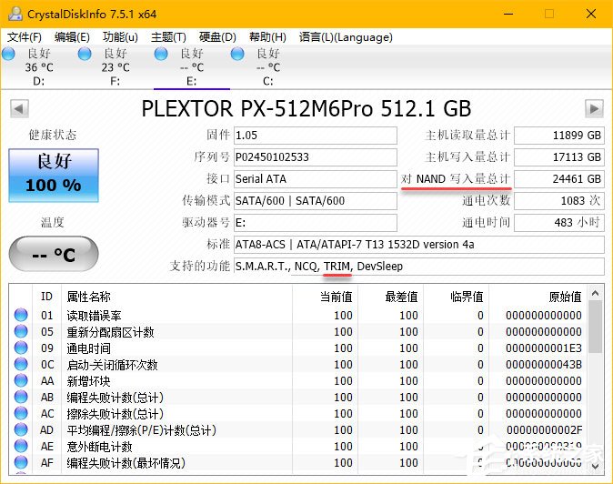The width and height of the screenshot is (613, 484).
Task: Open the 文件(F) menu
Action: coord(25,37)
